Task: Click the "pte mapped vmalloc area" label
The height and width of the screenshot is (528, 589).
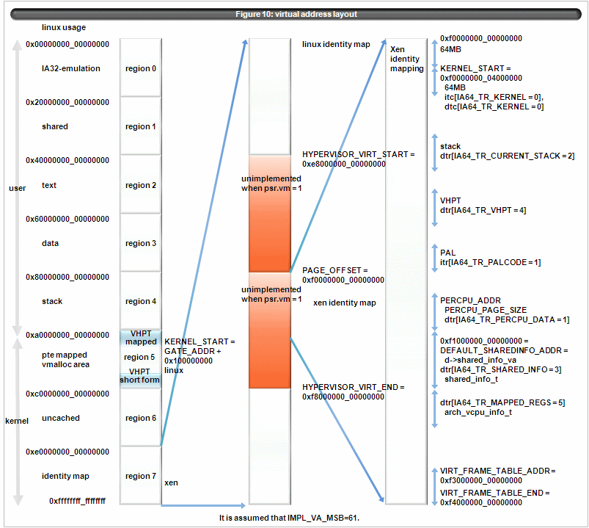Action: click(x=65, y=360)
